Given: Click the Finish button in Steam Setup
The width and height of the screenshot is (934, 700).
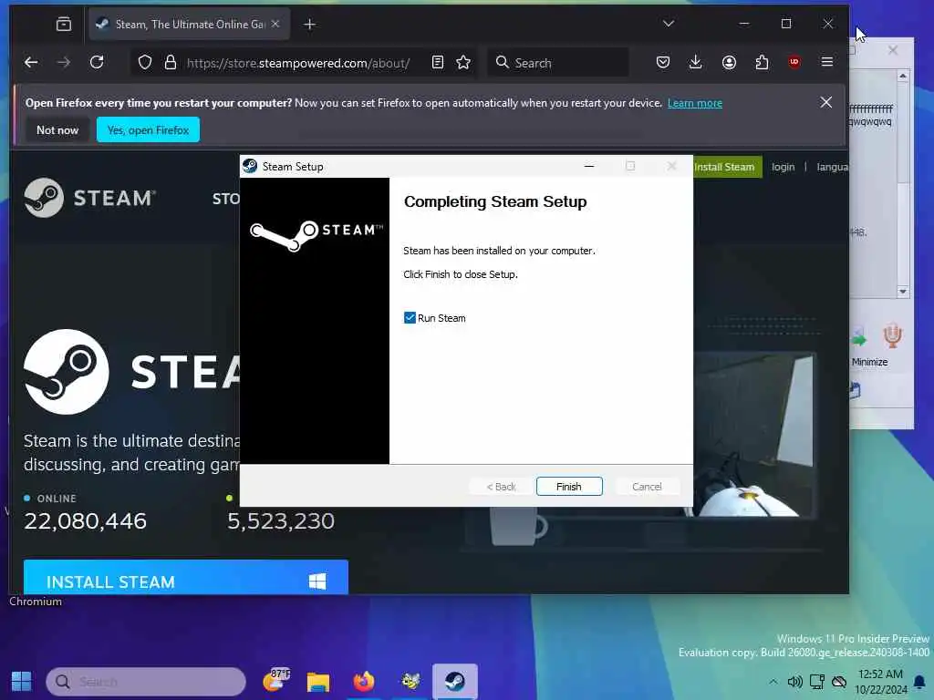Looking at the screenshot, I should tap(569, 487).
